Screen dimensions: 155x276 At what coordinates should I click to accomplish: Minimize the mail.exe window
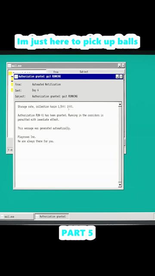120,66
